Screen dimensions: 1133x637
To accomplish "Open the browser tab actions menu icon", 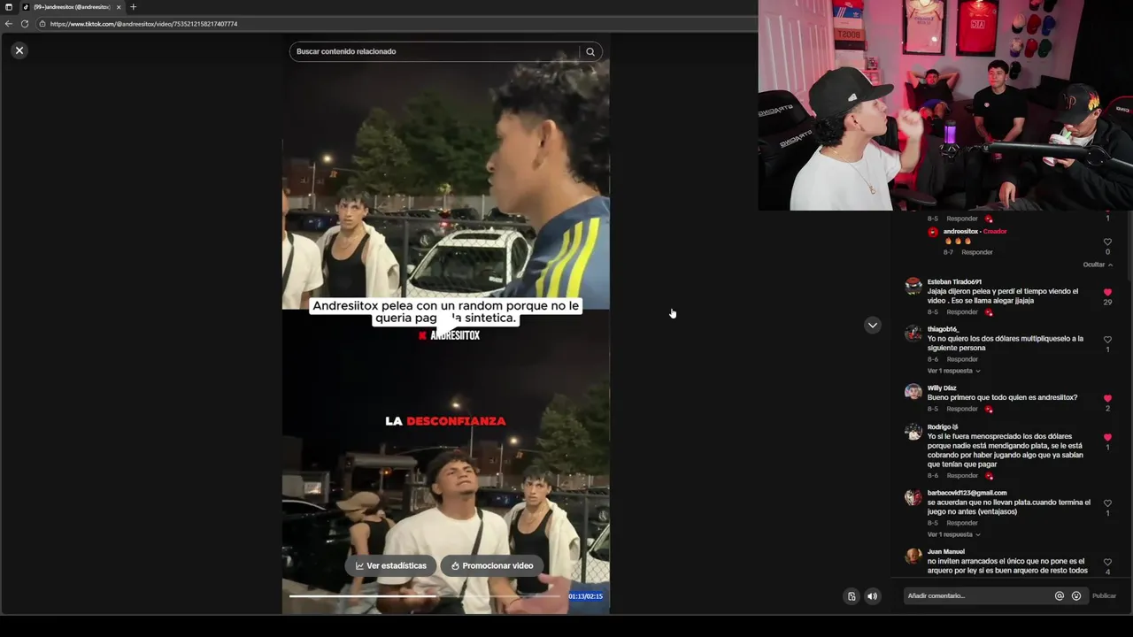I will click(9, 7).
